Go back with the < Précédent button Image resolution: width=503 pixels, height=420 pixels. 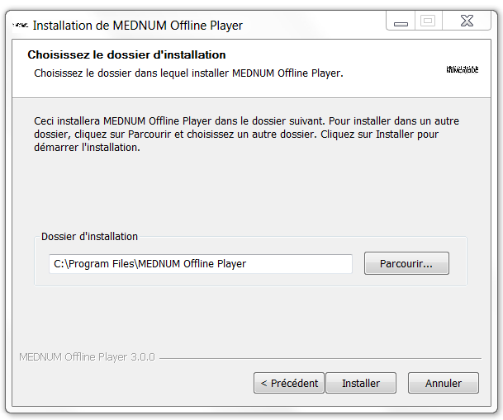pyautogui.click(x=288, y=383)
